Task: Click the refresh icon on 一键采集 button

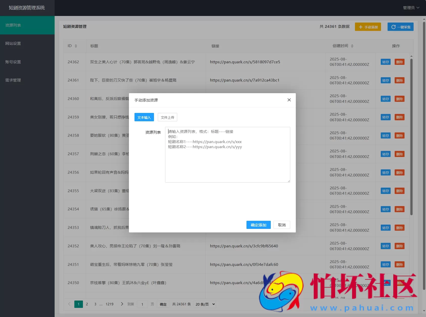Action: pos(394,27)
